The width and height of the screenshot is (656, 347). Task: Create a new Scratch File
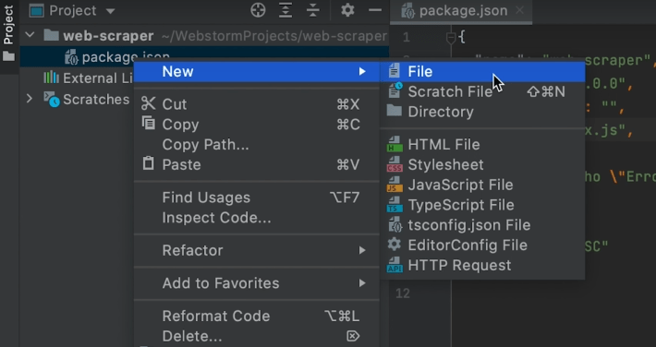[x=482, y=91]
